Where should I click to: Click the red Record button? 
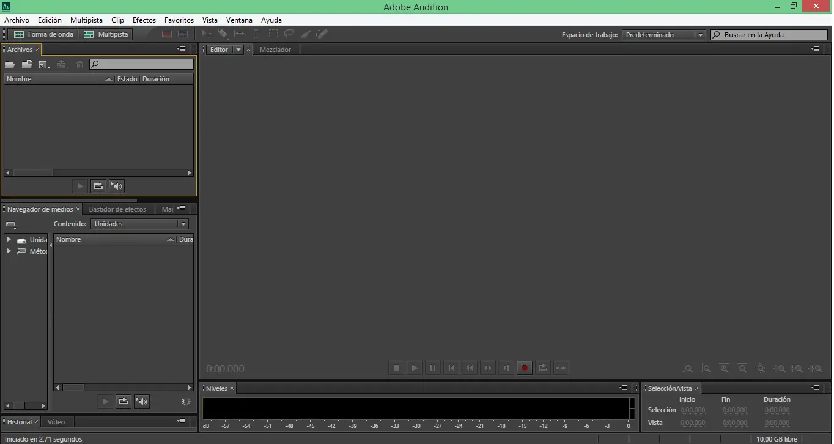tap(525, 368)
